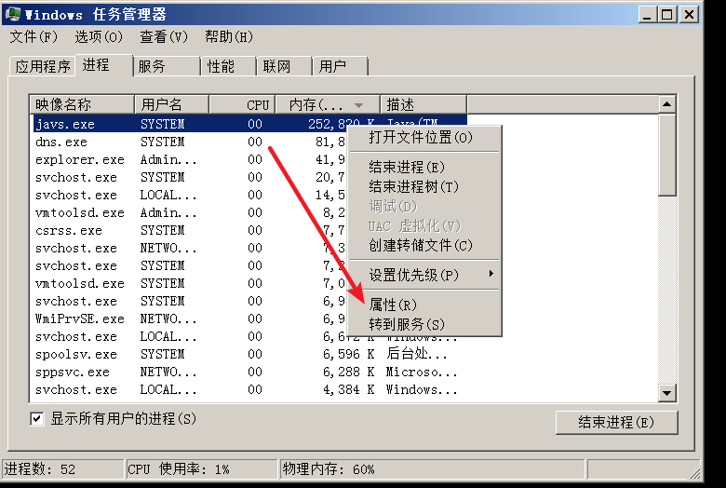Screen dimensions: 726x488
Task: Sort by 描述 column header
Action: tap(423, 104)
